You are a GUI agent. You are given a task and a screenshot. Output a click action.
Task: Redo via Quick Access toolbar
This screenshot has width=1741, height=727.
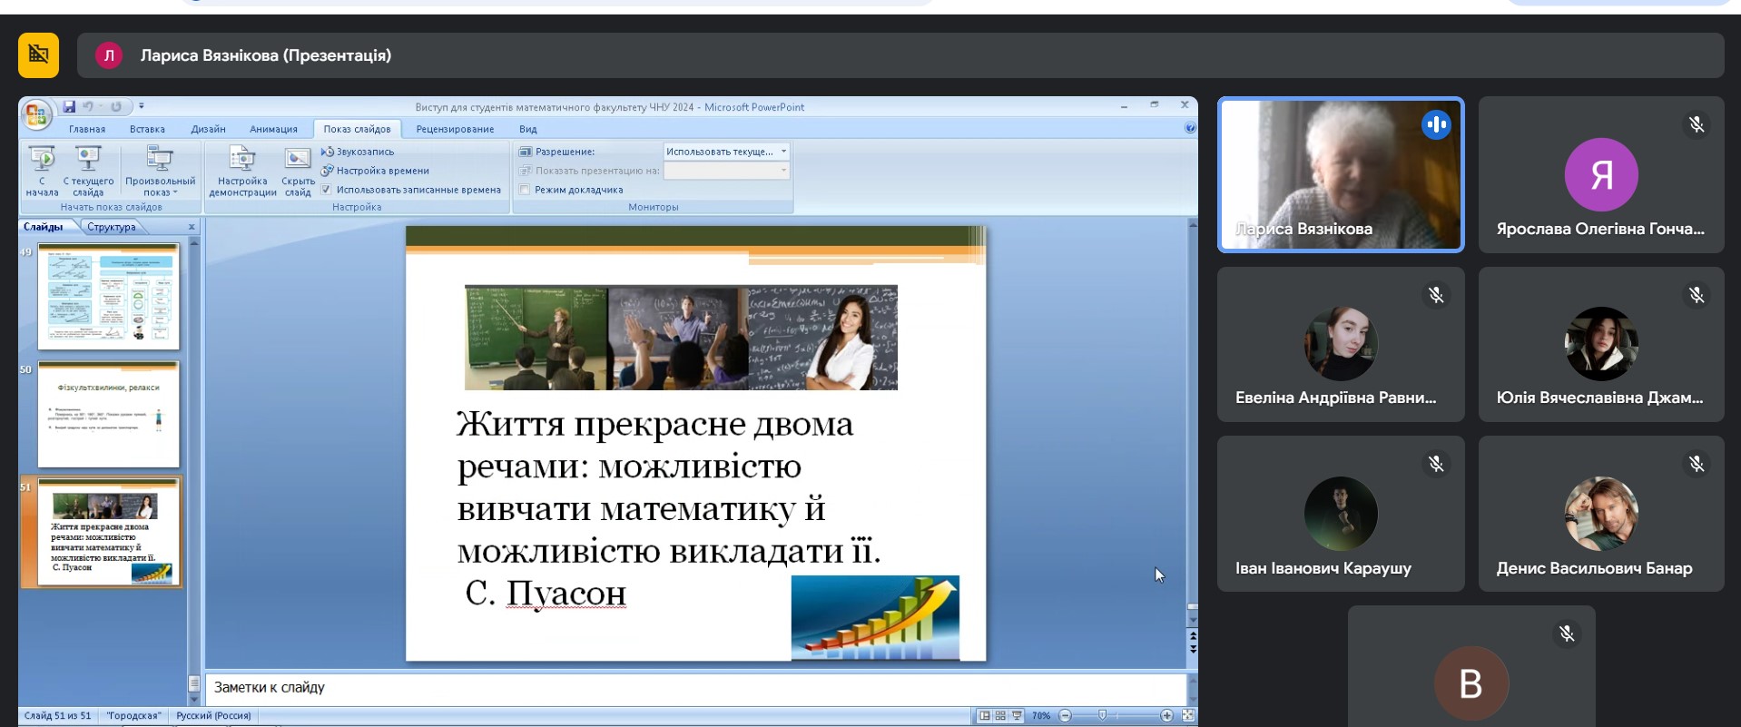pyautogui.click(x=116, y=106)
